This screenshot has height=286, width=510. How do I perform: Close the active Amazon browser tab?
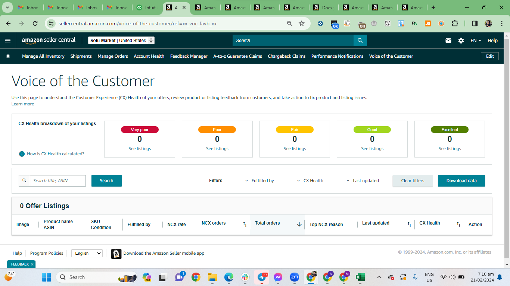click(184, 7)
